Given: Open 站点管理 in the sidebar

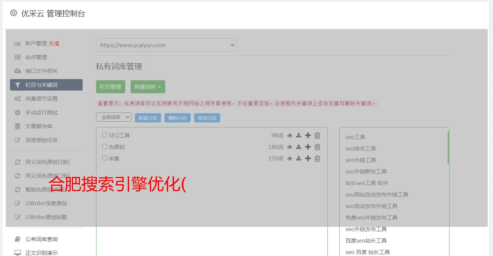Looking at the screenshot, I should pyautogui.click(x=36, y=57).
